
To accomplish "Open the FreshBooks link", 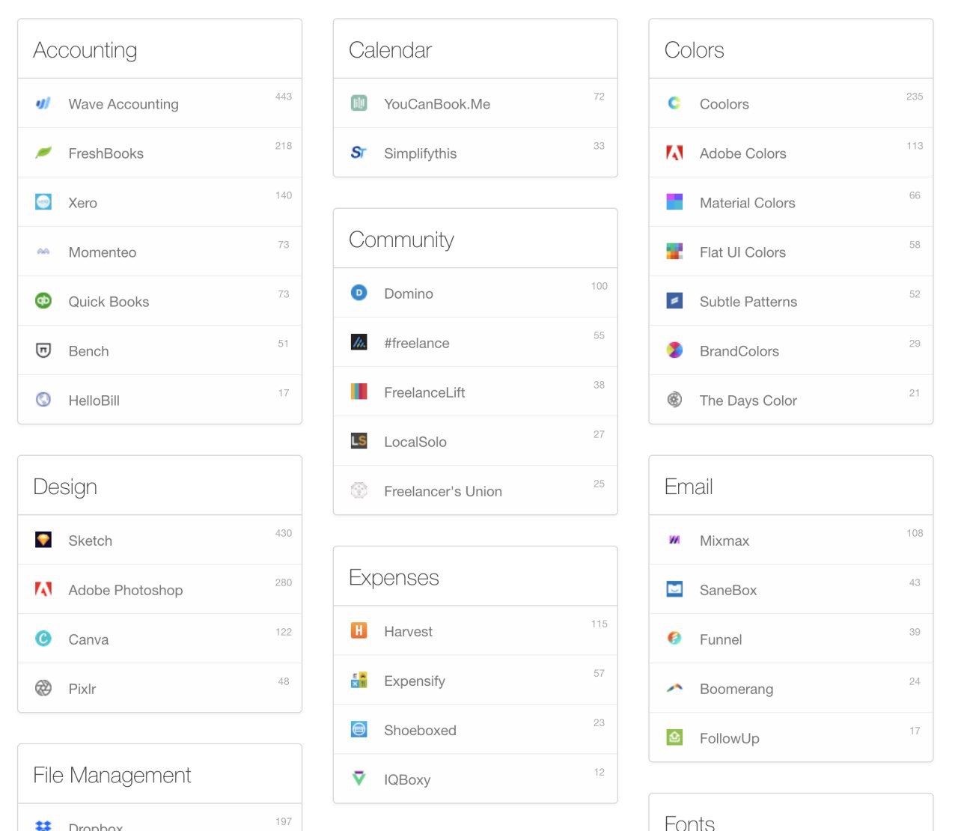I will (106, 153).
